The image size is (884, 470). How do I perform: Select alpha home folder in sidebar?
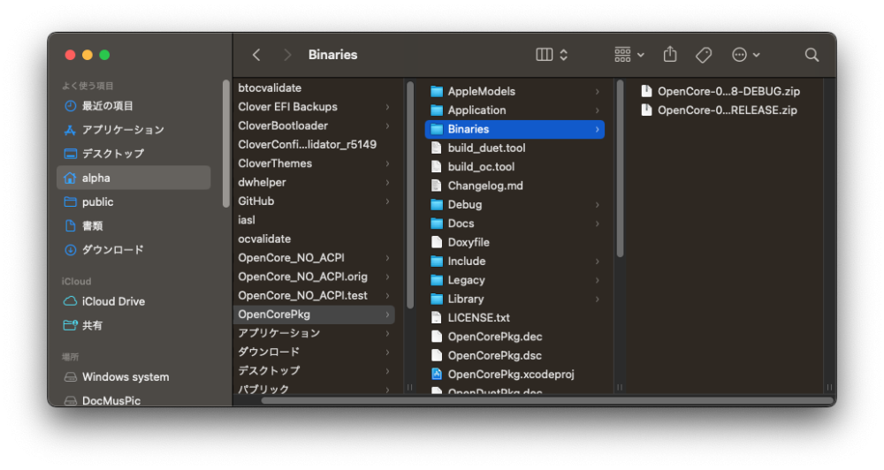pos(133,178)
